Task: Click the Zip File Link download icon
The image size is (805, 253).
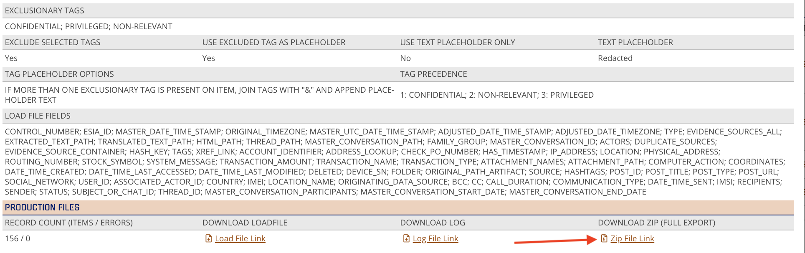Action: 604,238
